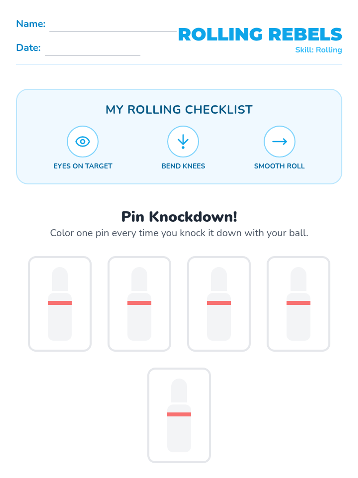This screenshot has height=478, width=358.
Task: Click the 'Pin Knockdown!' heading
Action: [x=179, y=217]
